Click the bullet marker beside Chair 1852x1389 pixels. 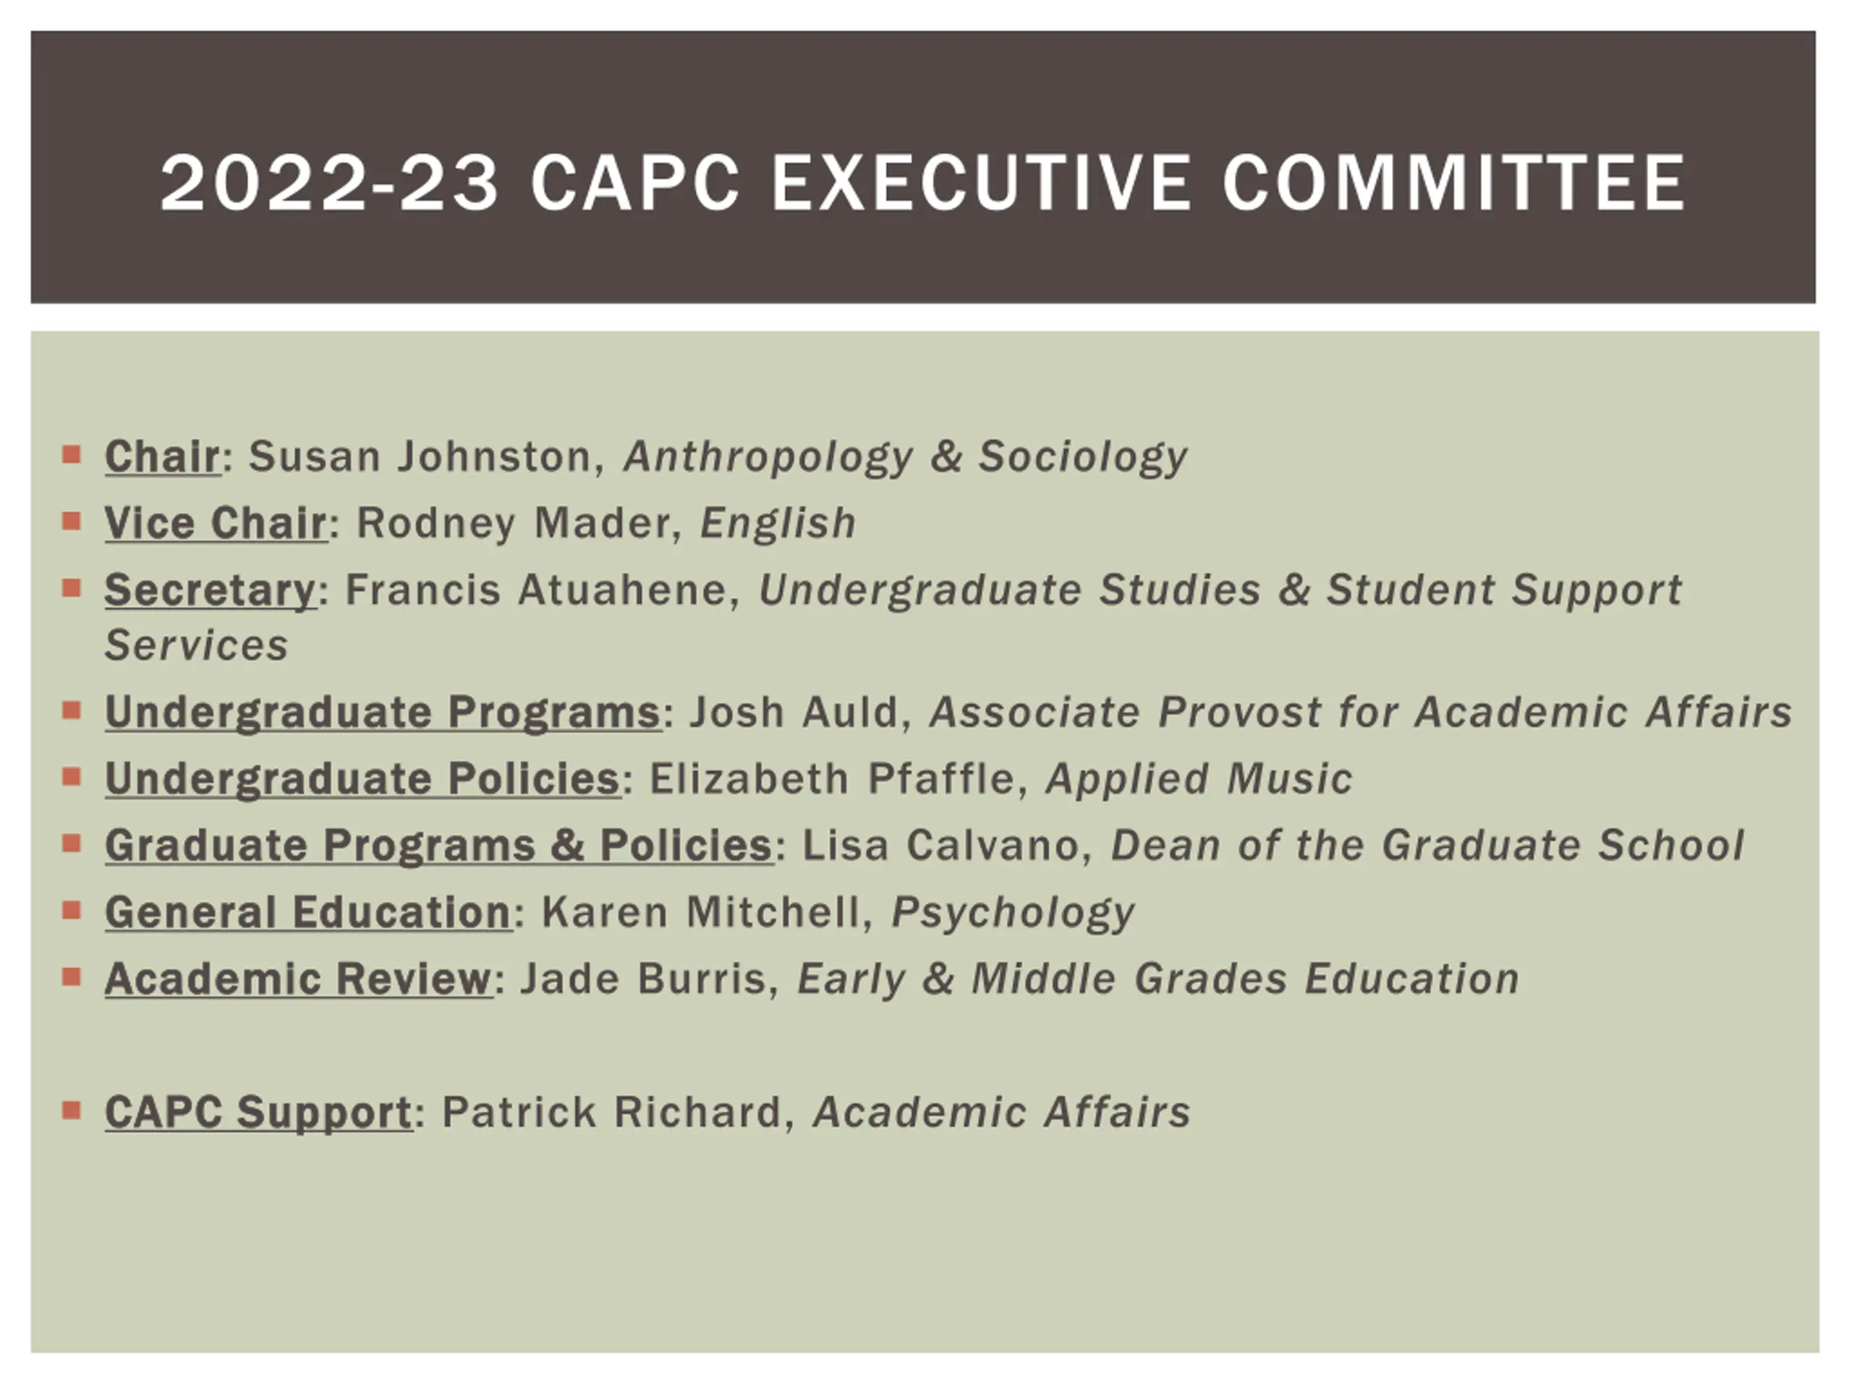(71, 454)
